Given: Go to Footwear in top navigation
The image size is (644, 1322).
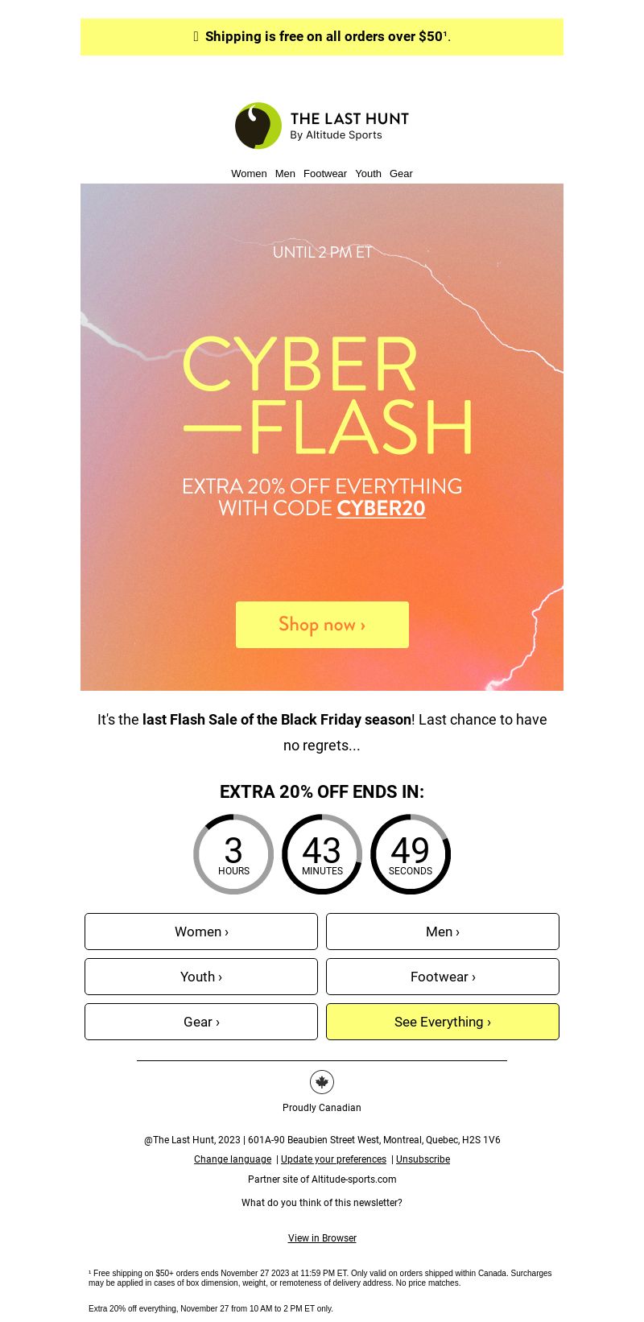Looking at the screenshot, I should pyautogui.click(x=325, y=173).
